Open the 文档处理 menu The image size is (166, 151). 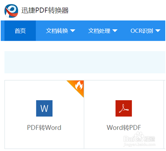coord(99,31)
